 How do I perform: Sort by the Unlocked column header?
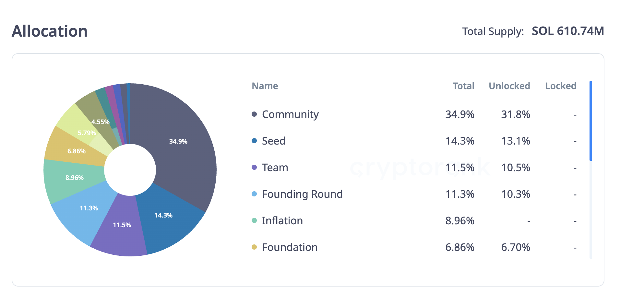point(509,86)
